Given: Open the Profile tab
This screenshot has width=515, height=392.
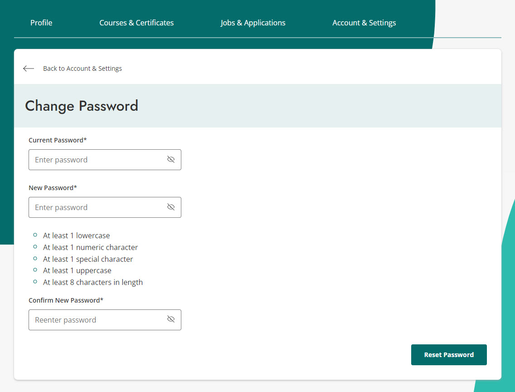Looking at the screenshot, I should click(41, 22).
